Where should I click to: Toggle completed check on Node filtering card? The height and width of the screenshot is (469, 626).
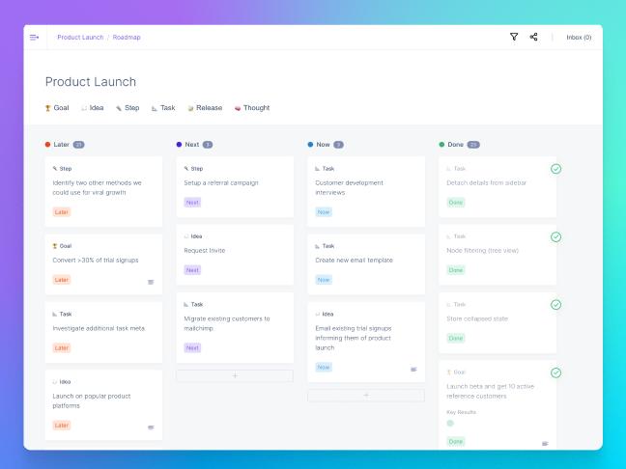pos(555,236)
